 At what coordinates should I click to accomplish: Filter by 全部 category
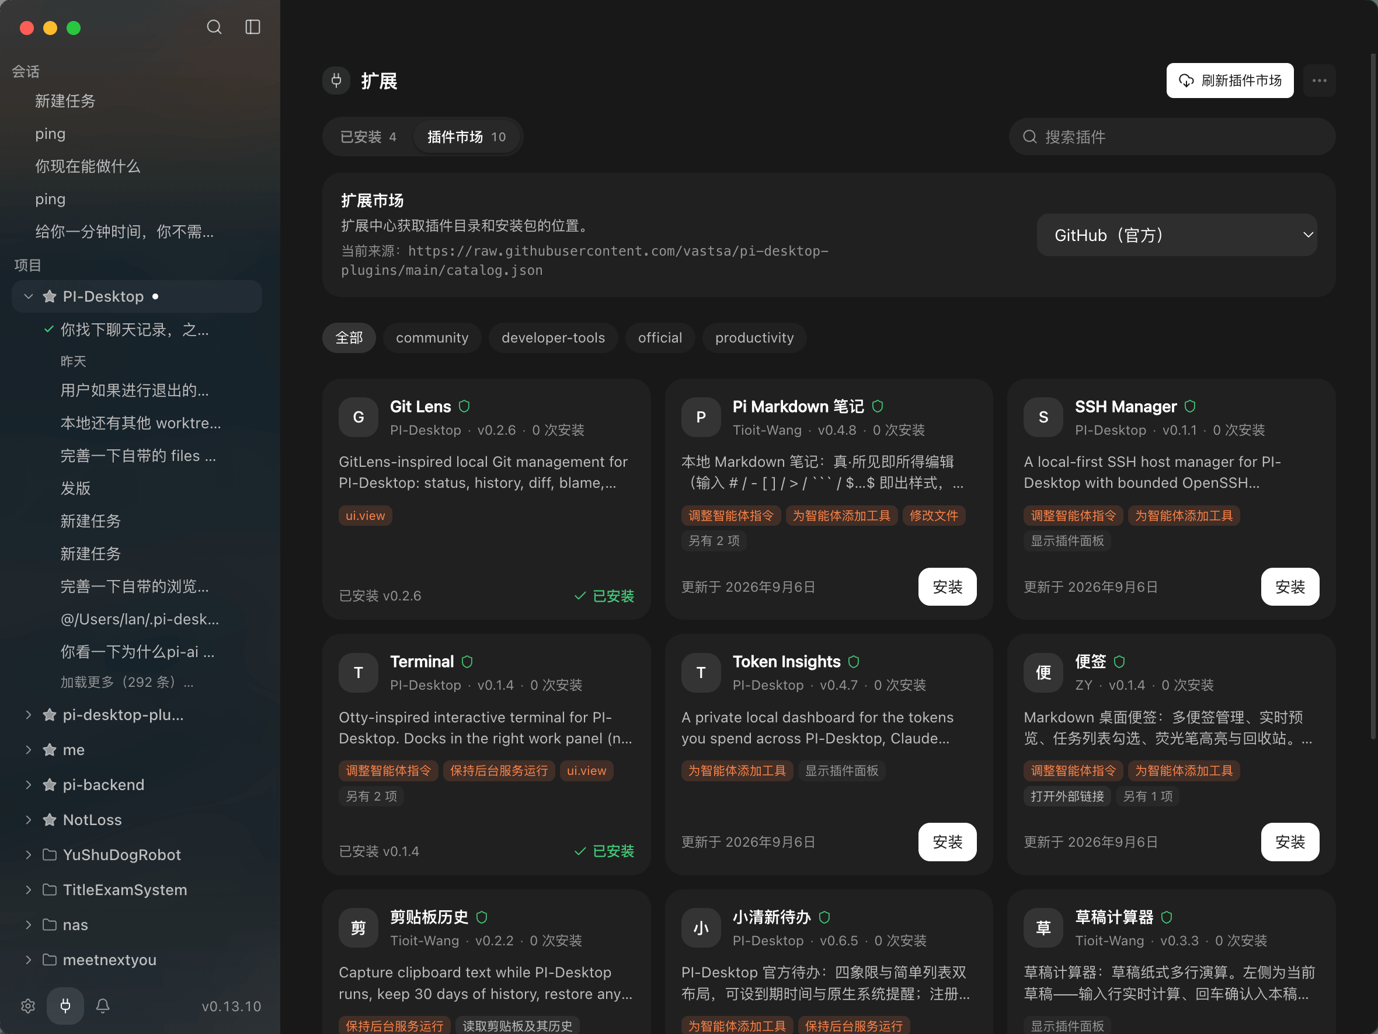pos(349,337)
